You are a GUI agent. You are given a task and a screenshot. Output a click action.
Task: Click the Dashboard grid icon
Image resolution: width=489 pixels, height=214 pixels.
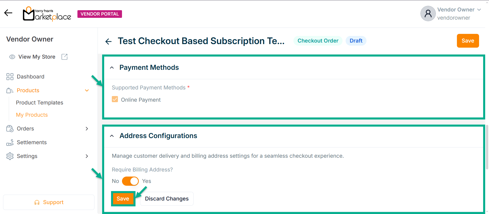(10, 77)
